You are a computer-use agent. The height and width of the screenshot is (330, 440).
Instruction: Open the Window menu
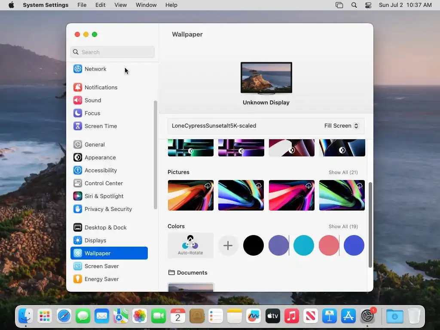pos(146,5)
